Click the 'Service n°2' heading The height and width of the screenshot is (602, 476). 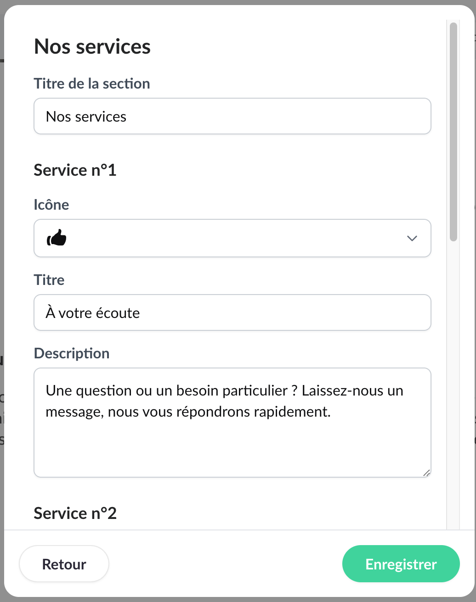[75, 513]
